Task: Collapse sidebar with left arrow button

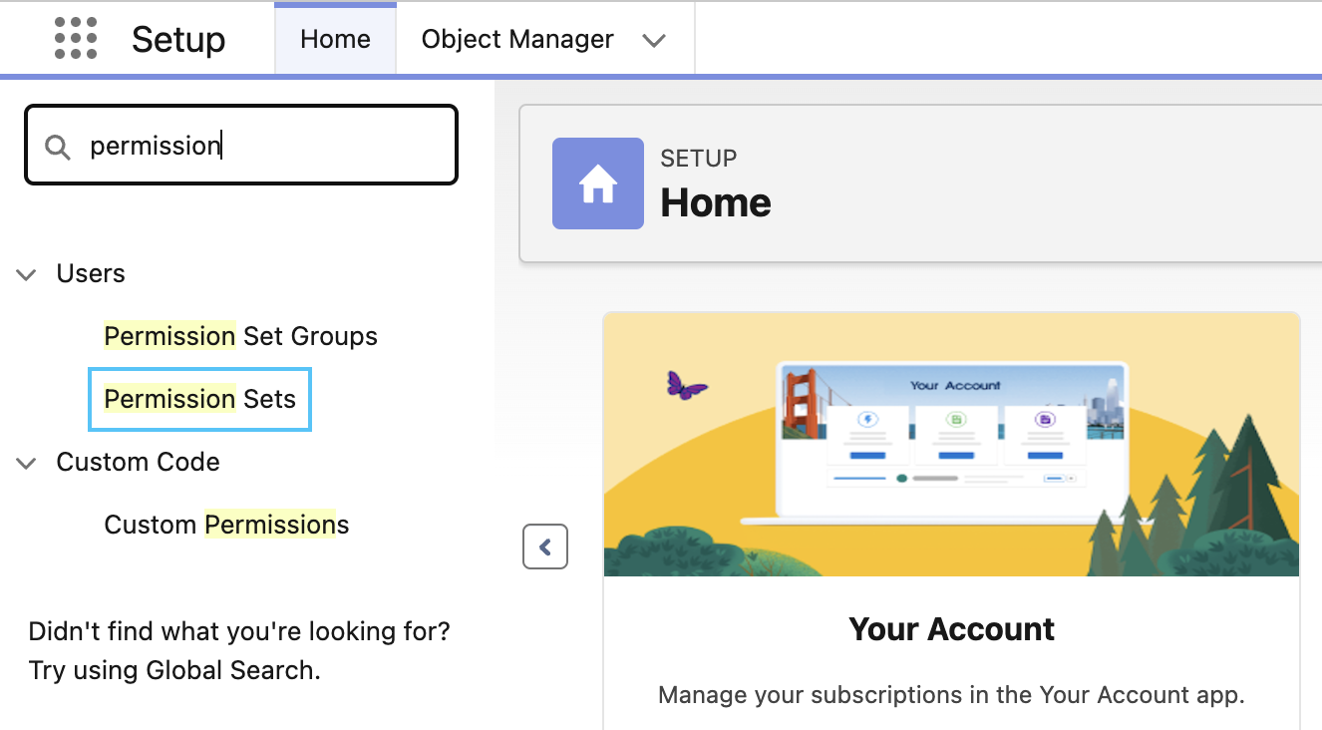Action: 545,547
